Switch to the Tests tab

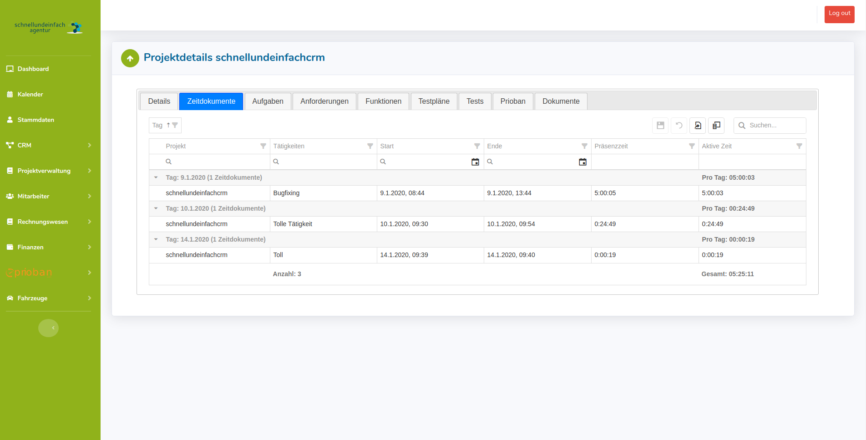475,101
